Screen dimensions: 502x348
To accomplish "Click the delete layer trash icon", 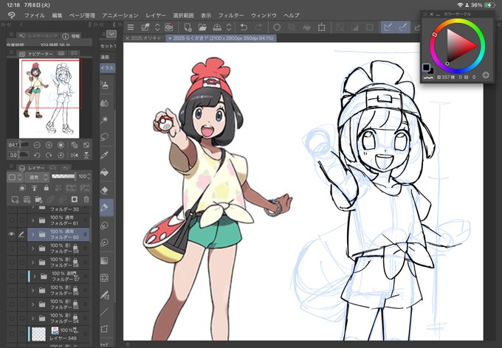I will [86, 200].
